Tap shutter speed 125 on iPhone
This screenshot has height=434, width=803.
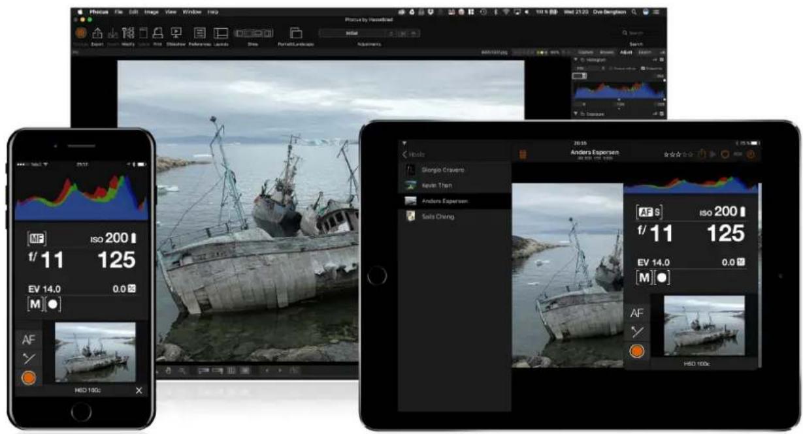click(x=116, y=260)
